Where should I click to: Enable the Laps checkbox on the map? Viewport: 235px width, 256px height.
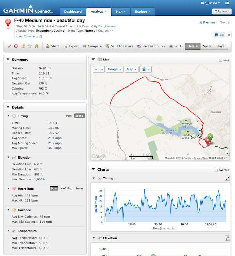221,60
